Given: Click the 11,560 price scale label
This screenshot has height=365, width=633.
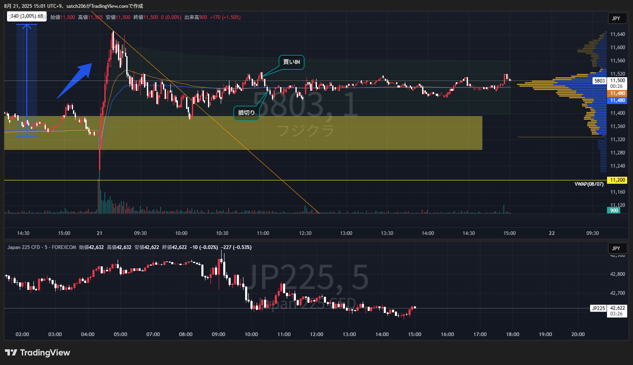Looking at the screenshot, I should click(617, 61).
